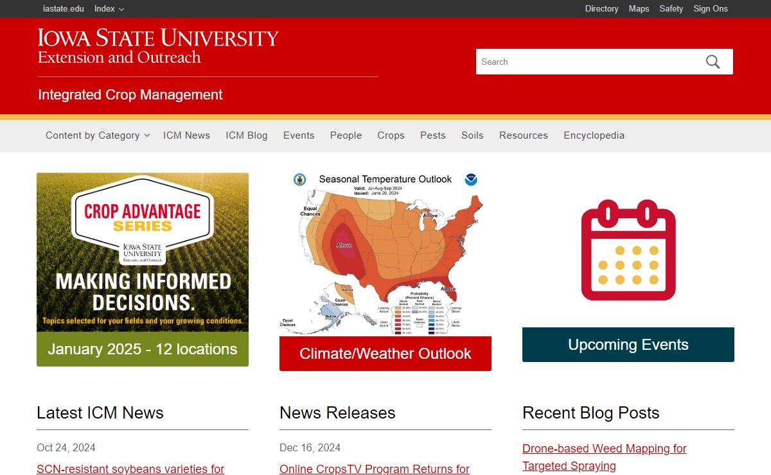
Task: Open the Directory link
Action: click(x=601, y=8)
